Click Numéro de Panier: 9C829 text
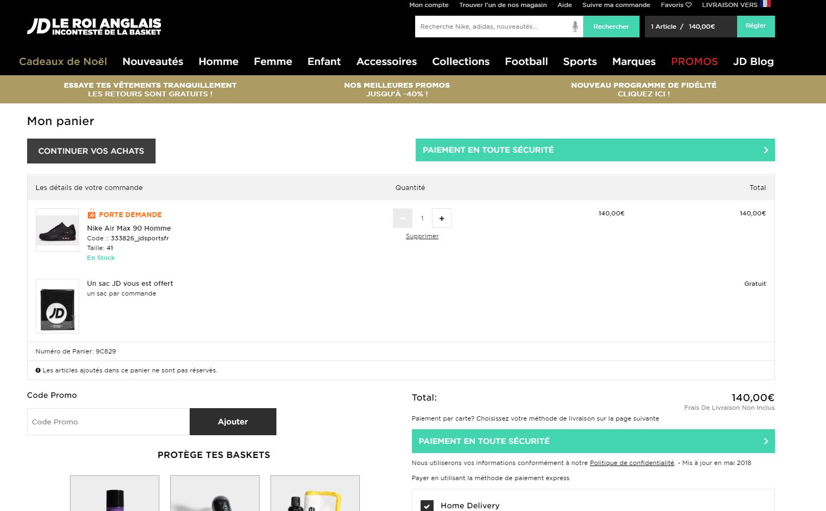826x511 pixels. pyautogui.click(x=75, y=351)
